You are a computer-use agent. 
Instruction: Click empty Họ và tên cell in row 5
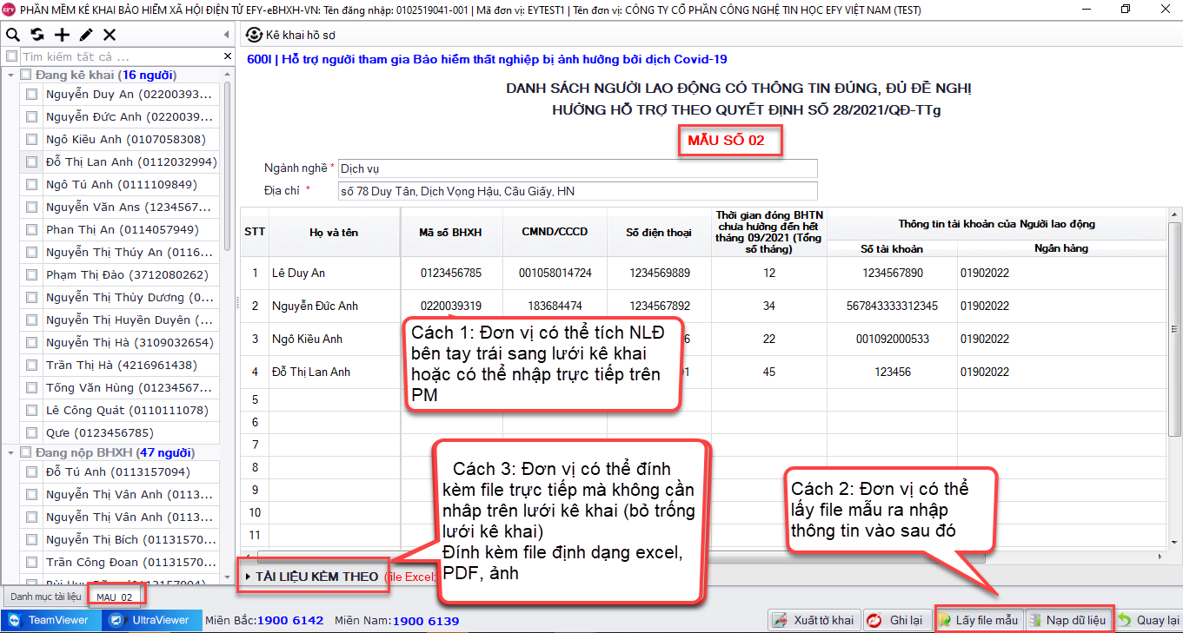pyautogui.click(x=335, y=400)
